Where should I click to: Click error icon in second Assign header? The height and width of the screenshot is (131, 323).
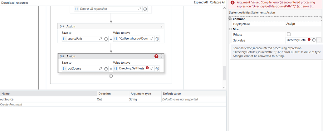tap(156, 56)
